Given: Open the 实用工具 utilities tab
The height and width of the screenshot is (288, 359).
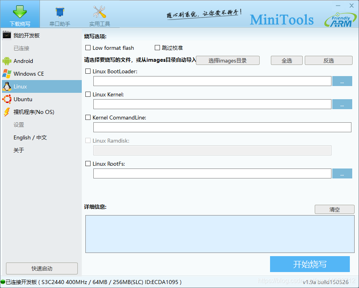Looking at the screenshot, I should pos(100,14).
